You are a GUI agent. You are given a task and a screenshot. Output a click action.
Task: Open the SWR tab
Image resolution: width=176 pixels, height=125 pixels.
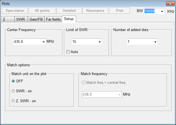click(x=20, y=20)
